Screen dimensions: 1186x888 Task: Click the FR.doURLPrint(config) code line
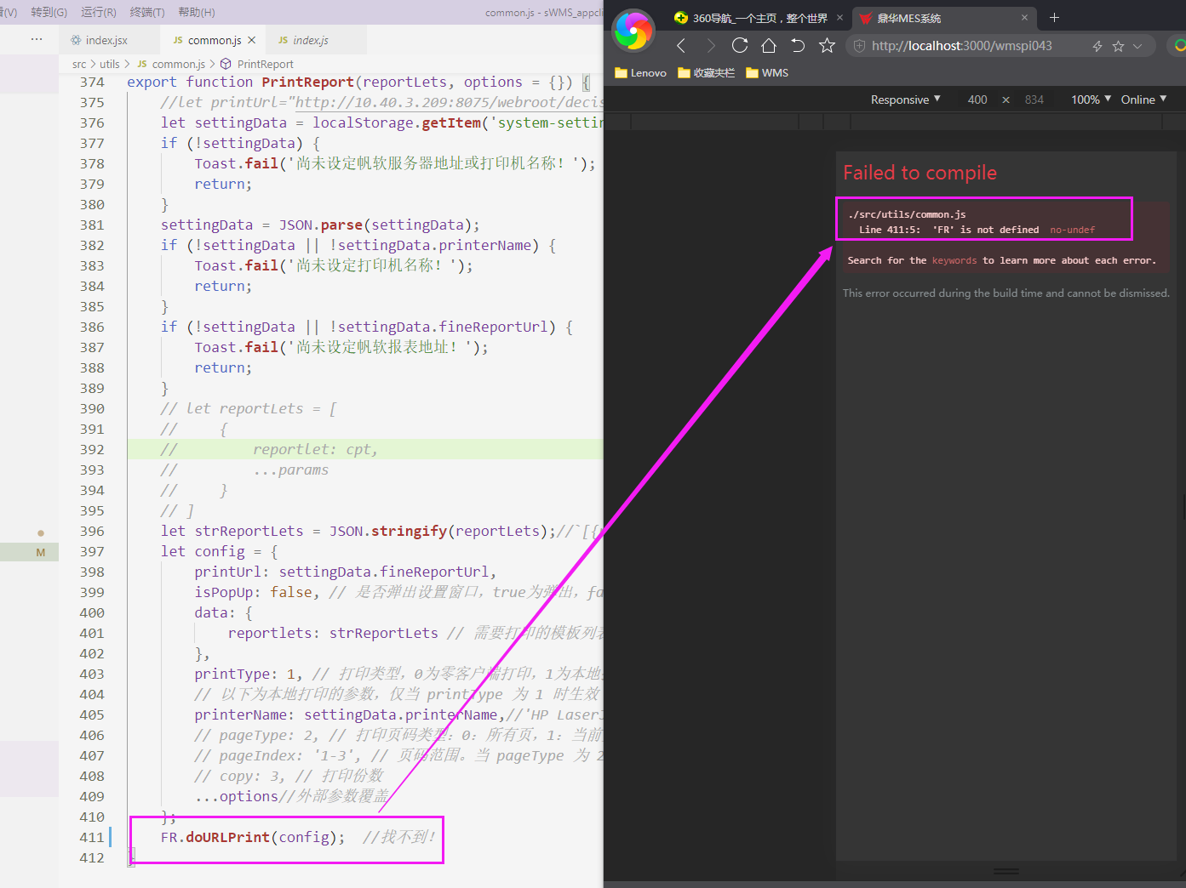click(x=253, y=837)
